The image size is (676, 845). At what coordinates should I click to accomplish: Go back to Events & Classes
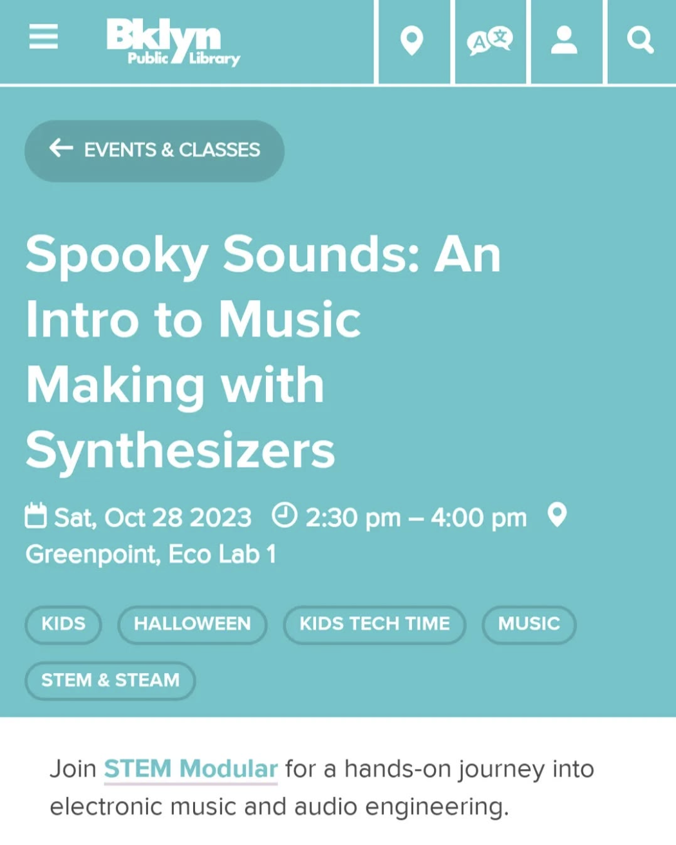[x=155, y=150]
